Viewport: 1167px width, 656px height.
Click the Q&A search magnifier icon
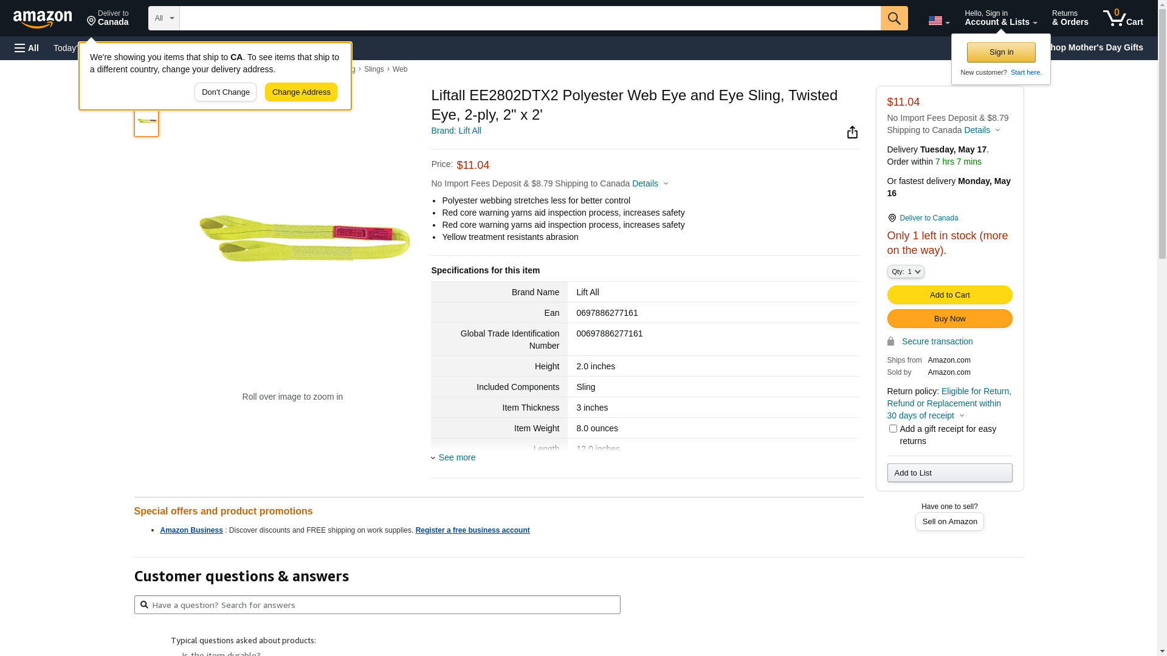144,605
